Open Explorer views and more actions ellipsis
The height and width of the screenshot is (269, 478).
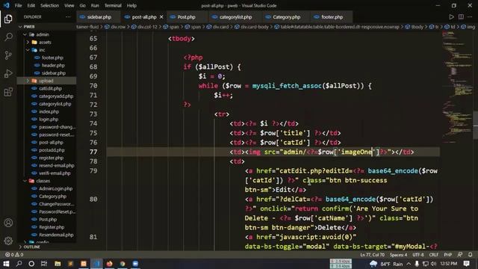click(68, 17)
